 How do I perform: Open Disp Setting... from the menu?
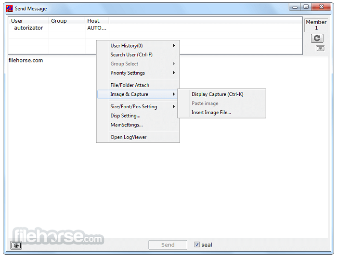126,116
